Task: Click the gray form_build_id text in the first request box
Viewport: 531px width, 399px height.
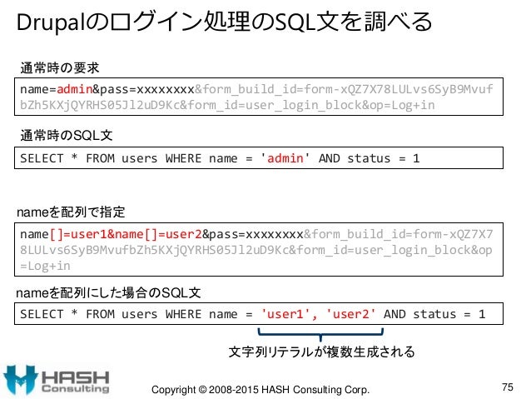Action: 256,97
